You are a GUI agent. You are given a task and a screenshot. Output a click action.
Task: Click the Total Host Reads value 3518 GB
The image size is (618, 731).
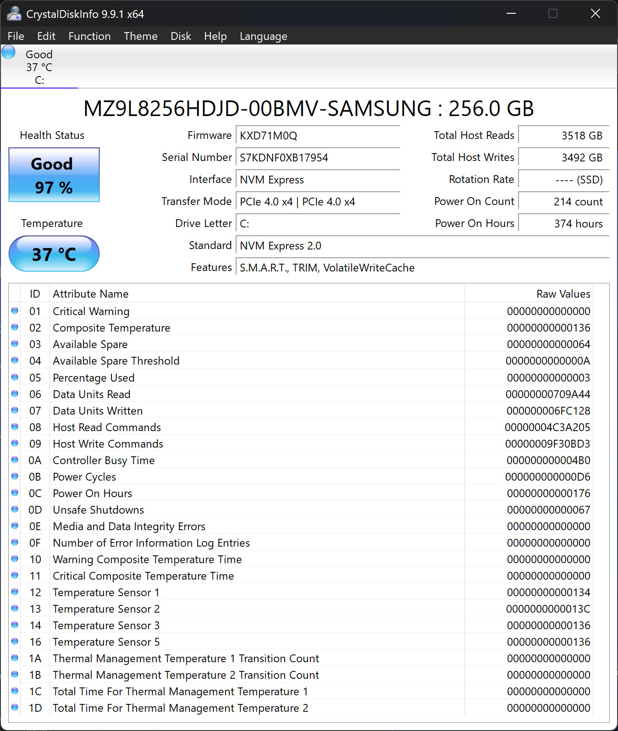click(563, 136)
